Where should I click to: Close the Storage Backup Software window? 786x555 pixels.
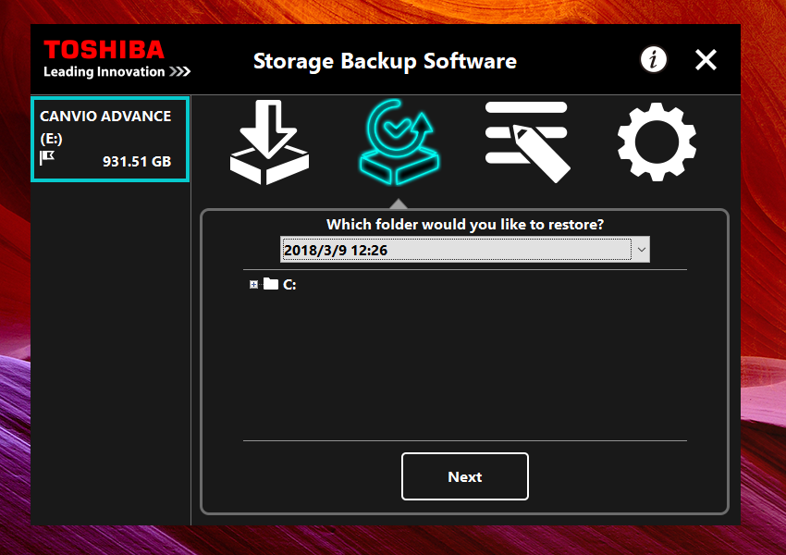(706, 59)
